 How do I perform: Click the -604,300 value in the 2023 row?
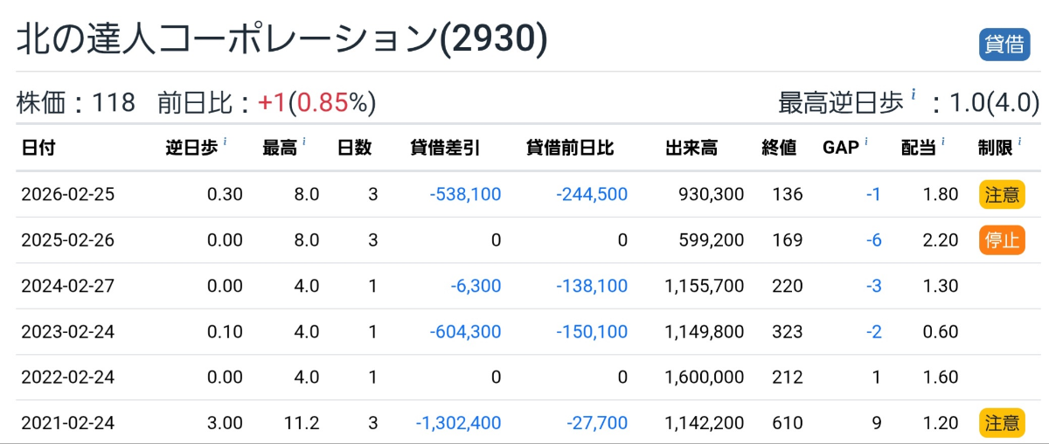coord(466,332)
